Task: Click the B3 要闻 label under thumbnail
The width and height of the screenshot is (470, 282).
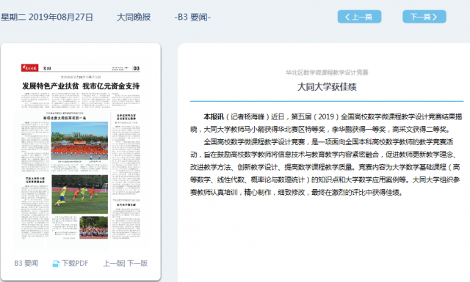Action: click(26, 263)
